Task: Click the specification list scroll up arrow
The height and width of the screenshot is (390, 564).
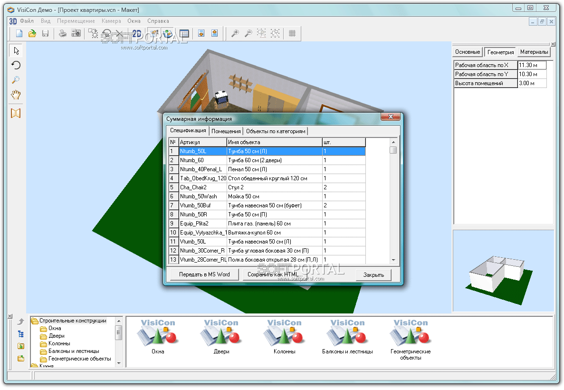Action: (393, 142)
